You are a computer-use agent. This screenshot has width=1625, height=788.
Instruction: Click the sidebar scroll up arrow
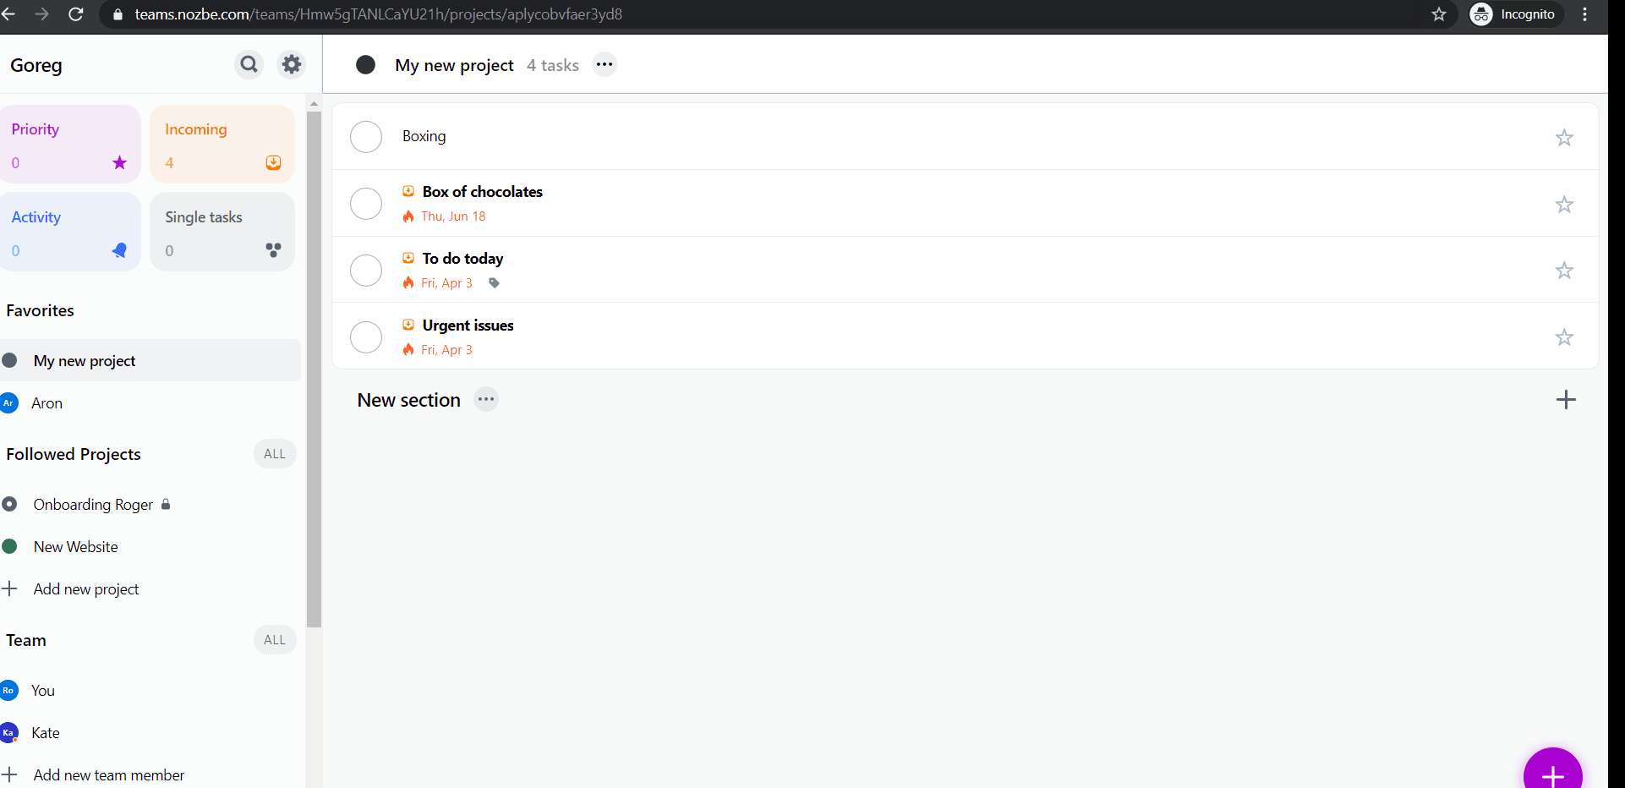tap(314, 103)
